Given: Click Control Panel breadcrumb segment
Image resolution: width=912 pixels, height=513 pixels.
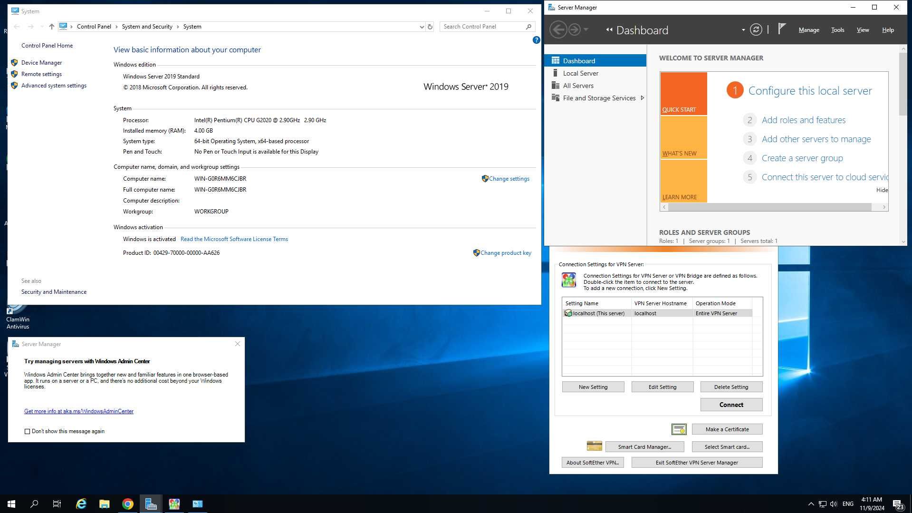Looking at the screenshot, I should 94,27.
